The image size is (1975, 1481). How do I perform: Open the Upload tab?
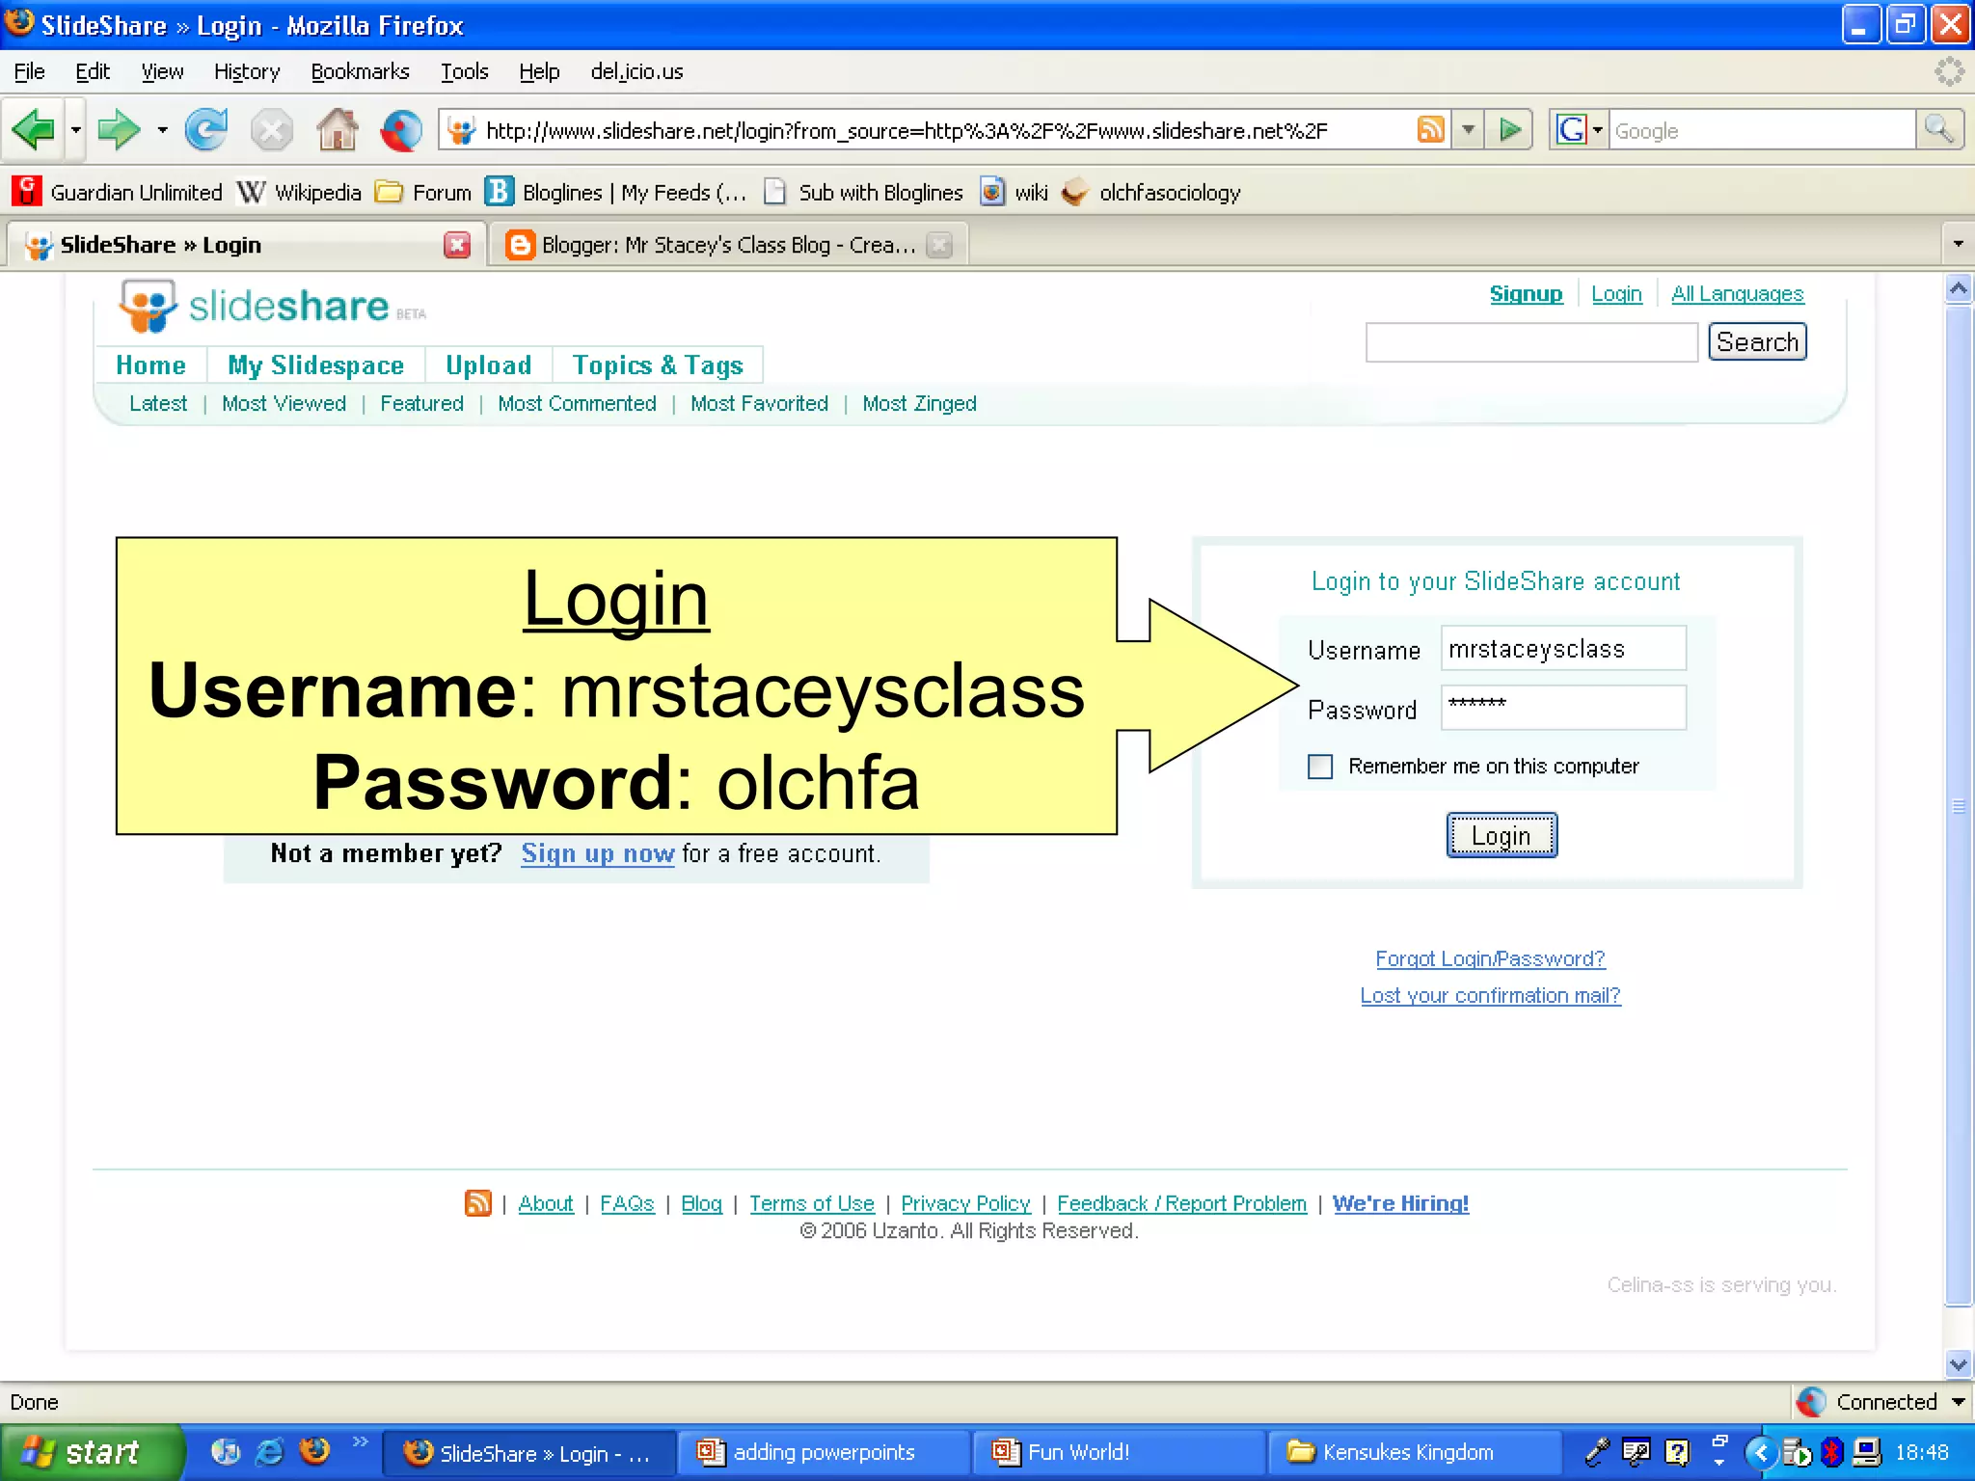488,365
